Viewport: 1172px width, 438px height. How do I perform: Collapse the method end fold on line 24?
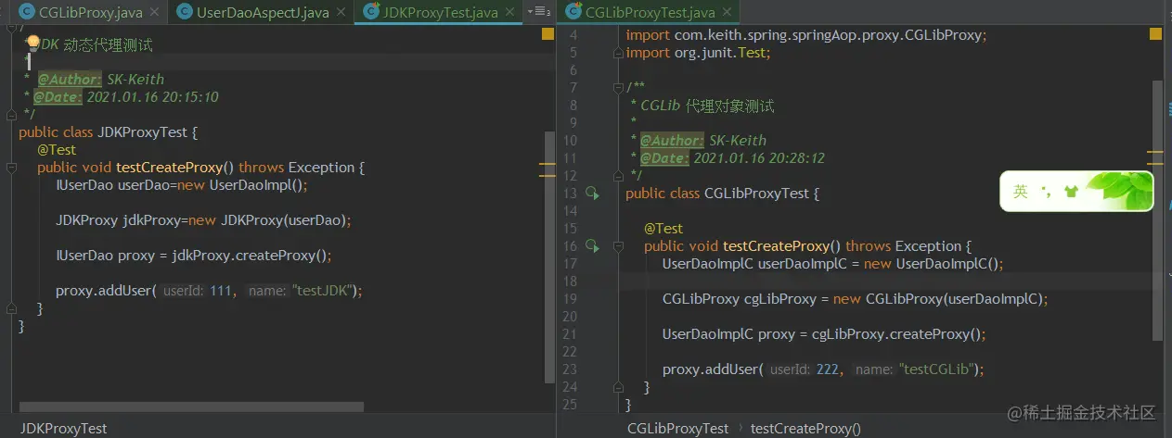coord(618,387)
